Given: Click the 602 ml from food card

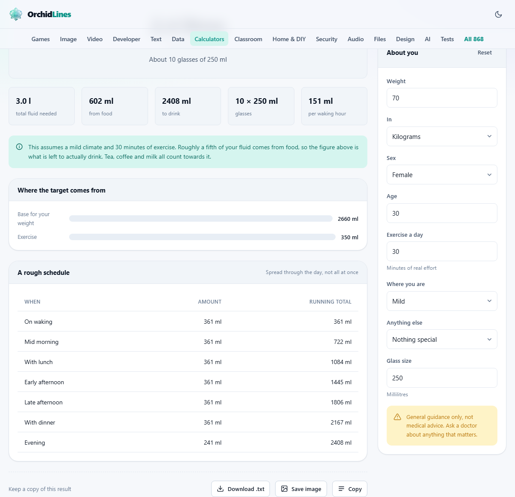Looking at the screenshot, I should coord(115,106).
